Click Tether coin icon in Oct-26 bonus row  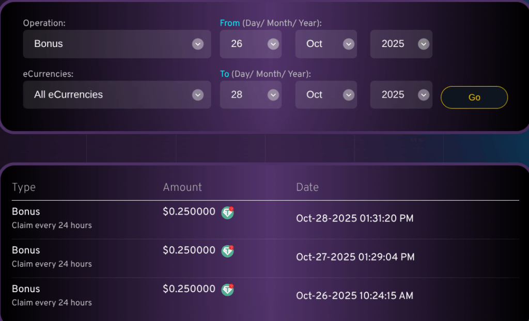click(x=228, y=290)
